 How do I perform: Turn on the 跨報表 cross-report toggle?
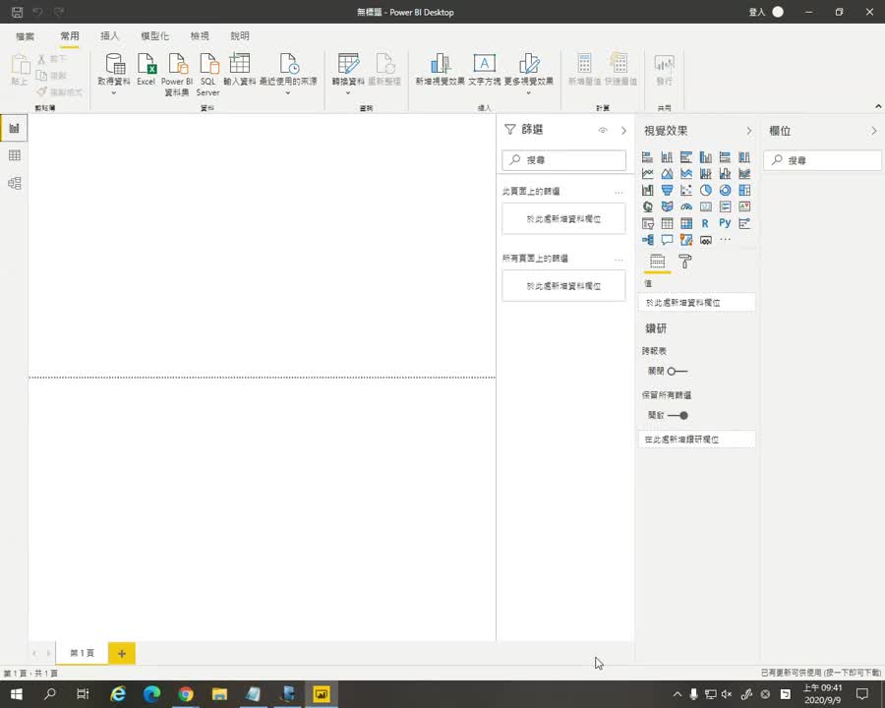pyautogui.click(x=677, y=371)
